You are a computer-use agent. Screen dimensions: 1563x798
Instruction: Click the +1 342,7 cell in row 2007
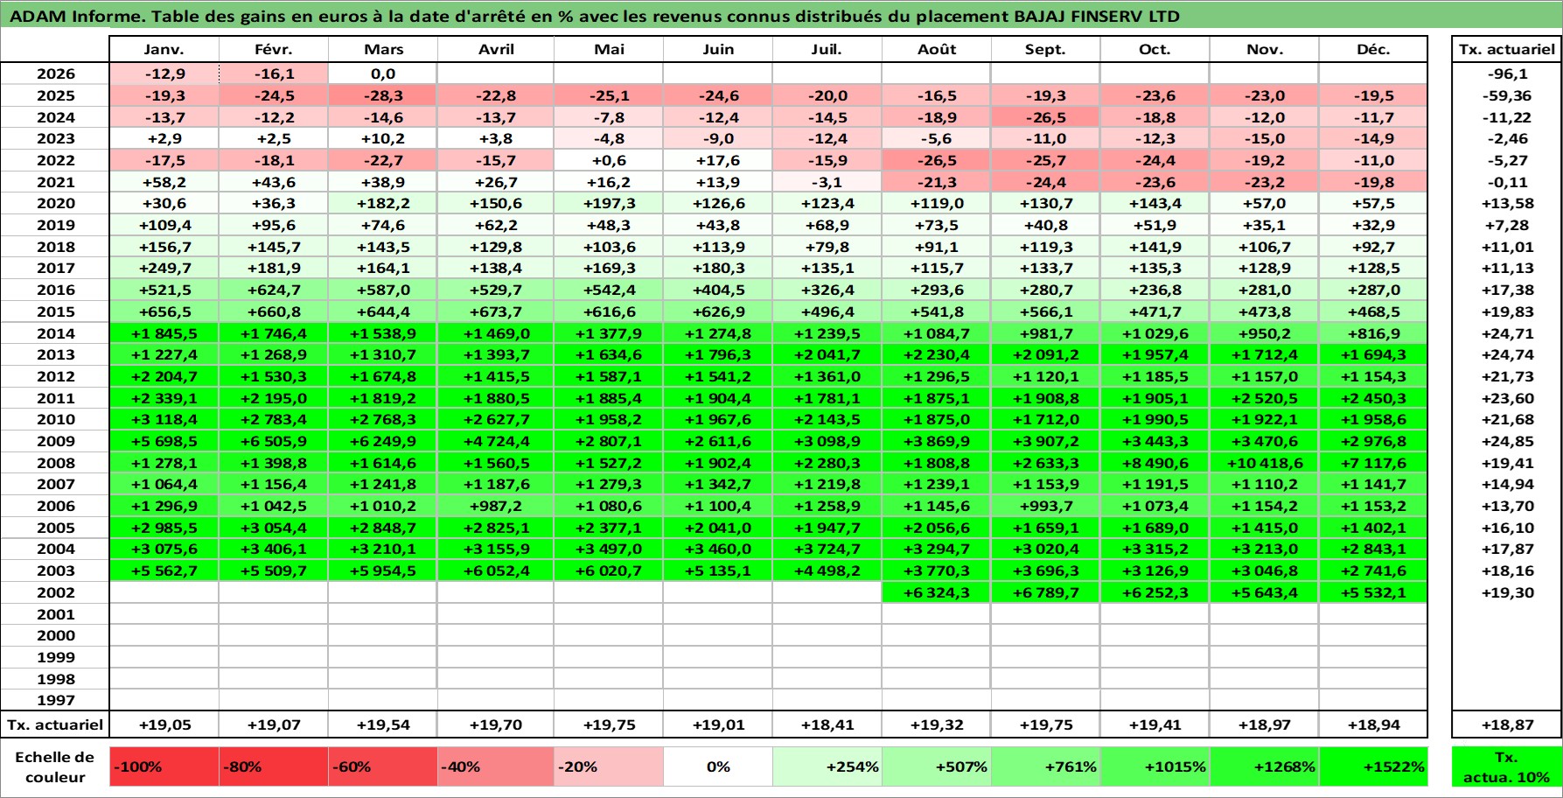click(718, 484)
